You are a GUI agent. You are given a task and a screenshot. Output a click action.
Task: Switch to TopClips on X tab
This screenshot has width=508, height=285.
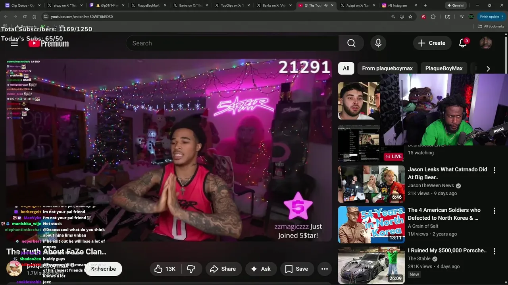pos(232,6)
